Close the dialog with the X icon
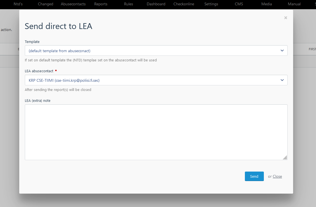 [x=285, y=18]
